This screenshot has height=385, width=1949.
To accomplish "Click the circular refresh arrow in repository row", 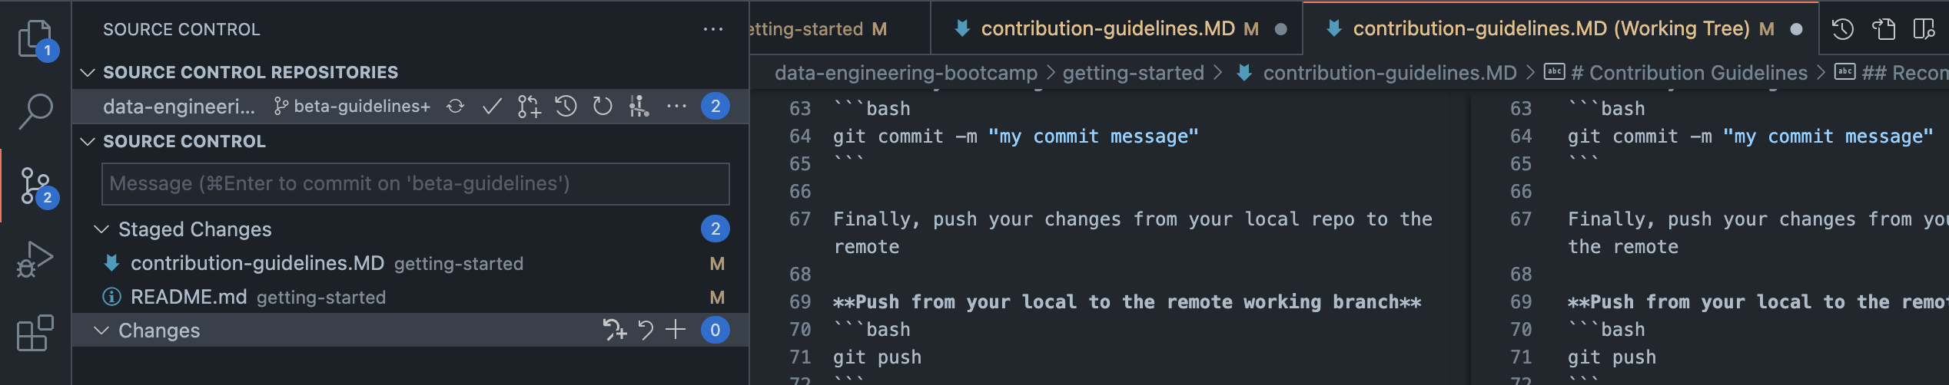I will point(603,106).
